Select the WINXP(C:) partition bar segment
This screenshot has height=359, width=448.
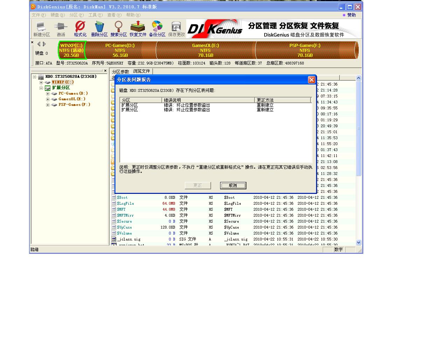[x=72, y=50]
